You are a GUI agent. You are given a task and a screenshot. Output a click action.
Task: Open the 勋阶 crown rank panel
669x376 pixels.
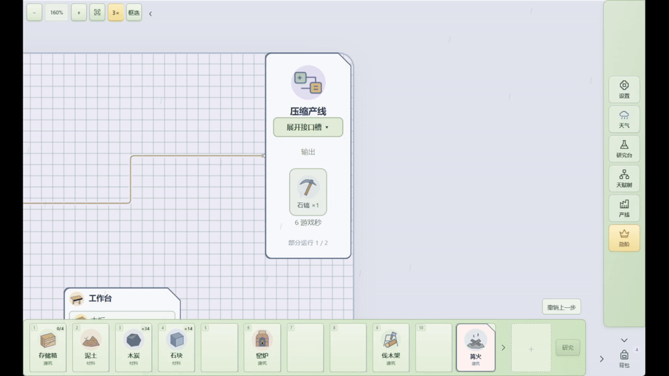pos(624,238)
